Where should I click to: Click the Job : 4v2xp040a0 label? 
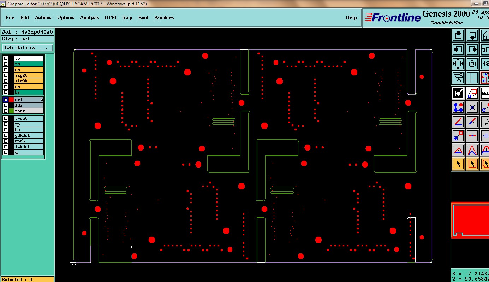[28, 32]
